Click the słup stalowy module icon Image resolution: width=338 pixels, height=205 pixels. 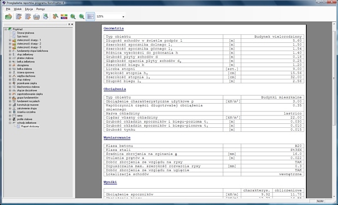pyautogui.click(x=14, y=80)
